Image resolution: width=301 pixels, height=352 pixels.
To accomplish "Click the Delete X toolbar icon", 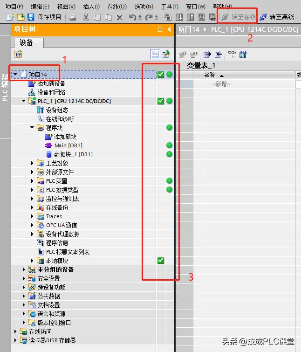I will coord(120,17).
